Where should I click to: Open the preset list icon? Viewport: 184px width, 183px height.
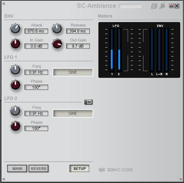(154, 6)
